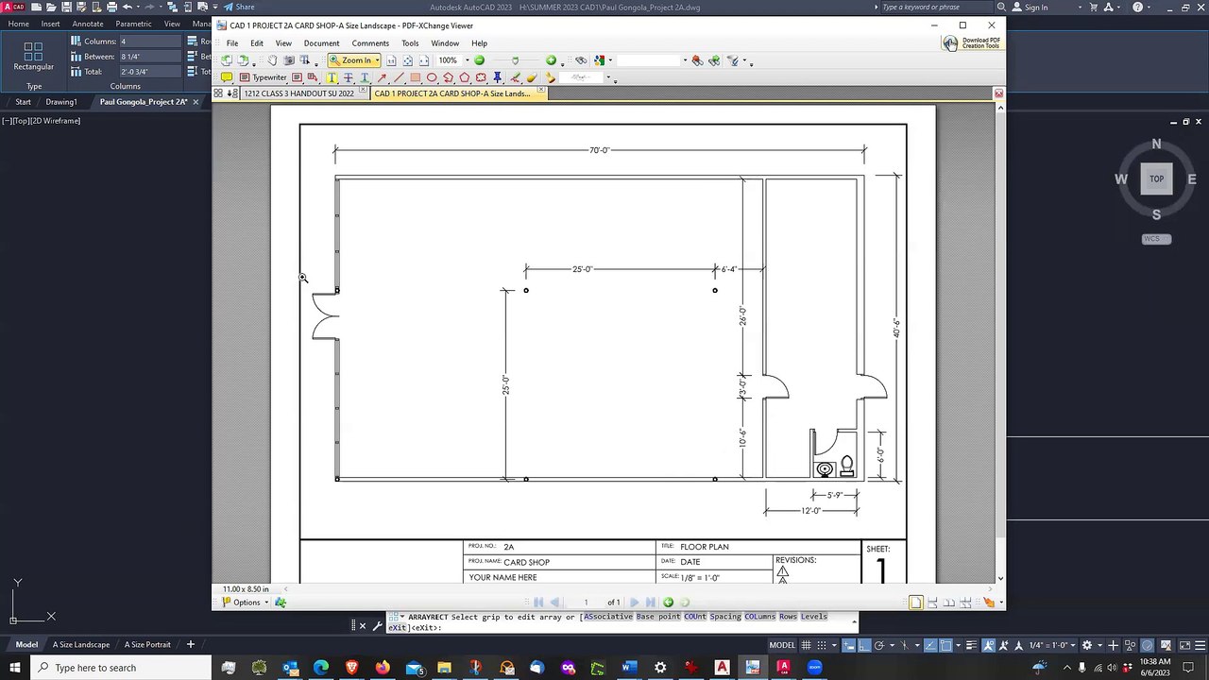1209x680 pixels.
Task: Click the Snapshot camera tool
Action: pyautogui.click(x=289, y=60)
